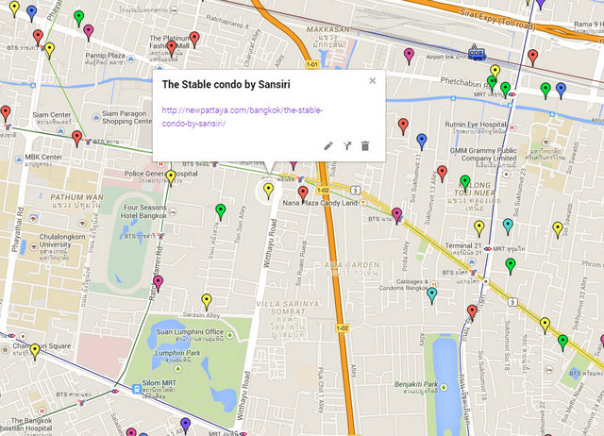The image size is (604, 436).
Task: Click the Siam Paragon Shopping Center place icon
Action: click(x=96, y=117)
